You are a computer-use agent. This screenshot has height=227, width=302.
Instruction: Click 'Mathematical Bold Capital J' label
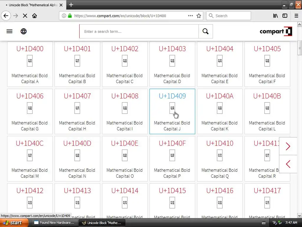tap(172, 126)
